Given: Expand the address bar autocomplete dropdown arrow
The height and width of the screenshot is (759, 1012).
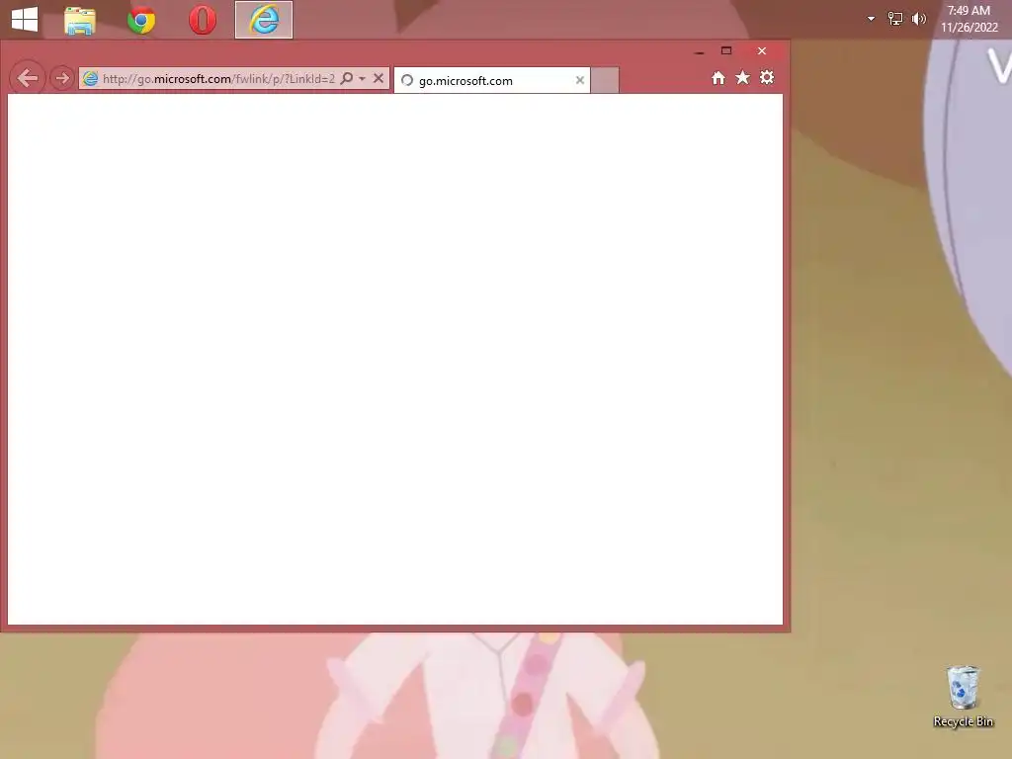Looking at the screenshot, I should pyautogui.click(x=362, y=79).
